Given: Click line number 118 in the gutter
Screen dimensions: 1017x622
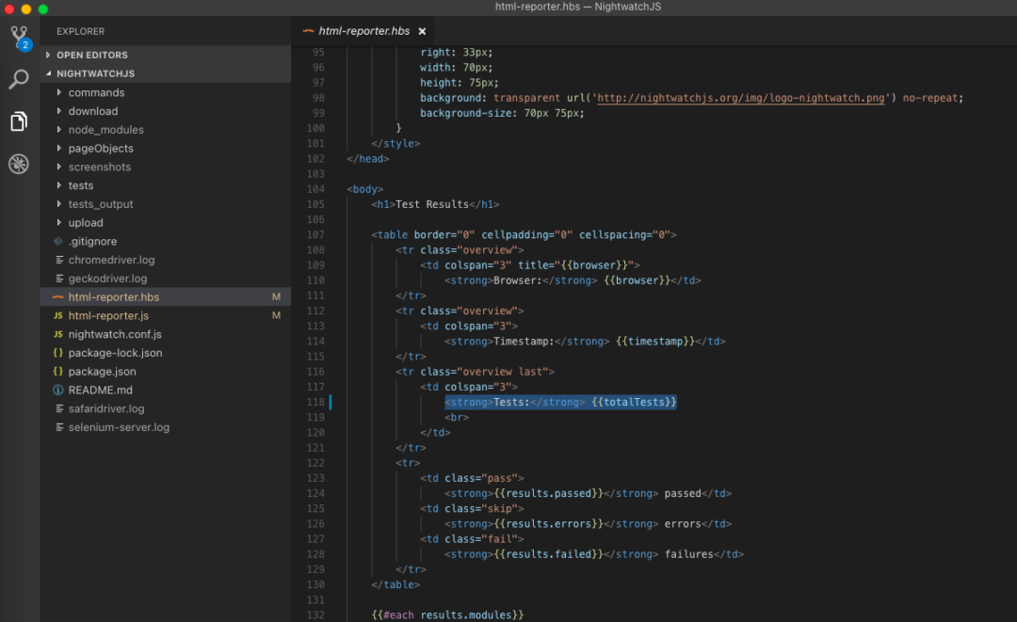Looking at the screenshot, I should (x=313, y=401).
